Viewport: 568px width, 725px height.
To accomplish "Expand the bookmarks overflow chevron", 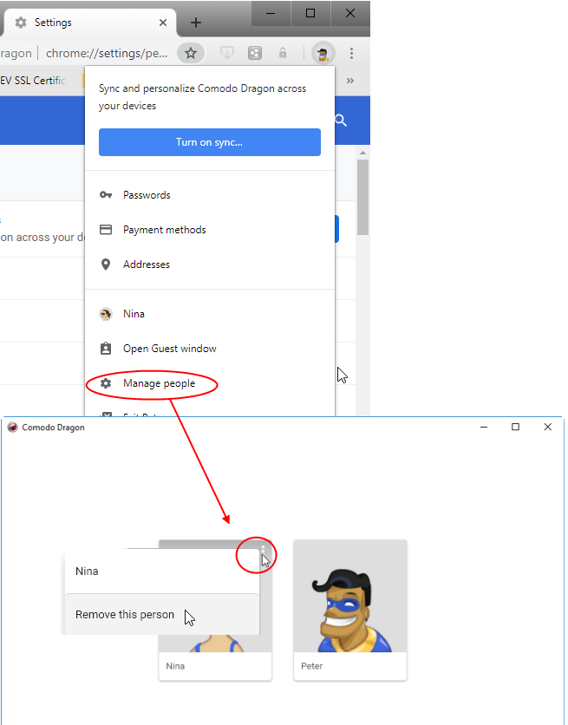I will click(x=350, y=81).
